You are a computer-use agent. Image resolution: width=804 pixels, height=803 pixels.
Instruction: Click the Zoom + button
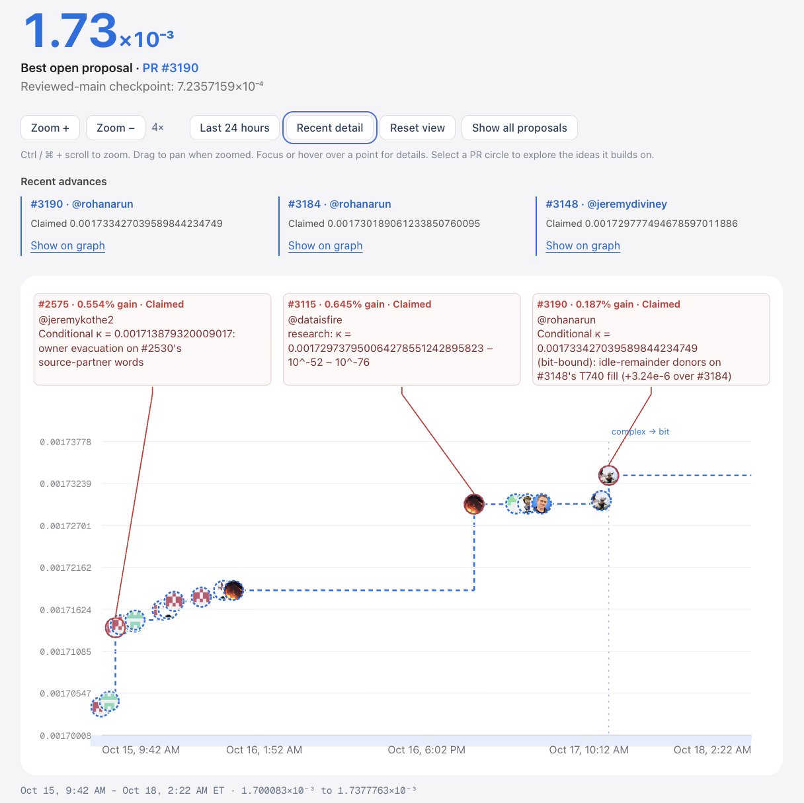(x=50, y=128)
